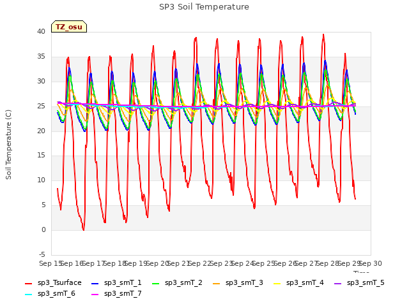Click the SP3 Soil Temperature chart title

pyautogui.click(x=204, y=7)
